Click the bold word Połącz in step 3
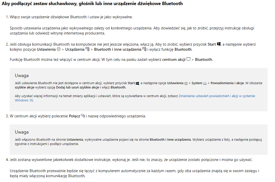This screenshot has width=275, height=182. point(75,116)
